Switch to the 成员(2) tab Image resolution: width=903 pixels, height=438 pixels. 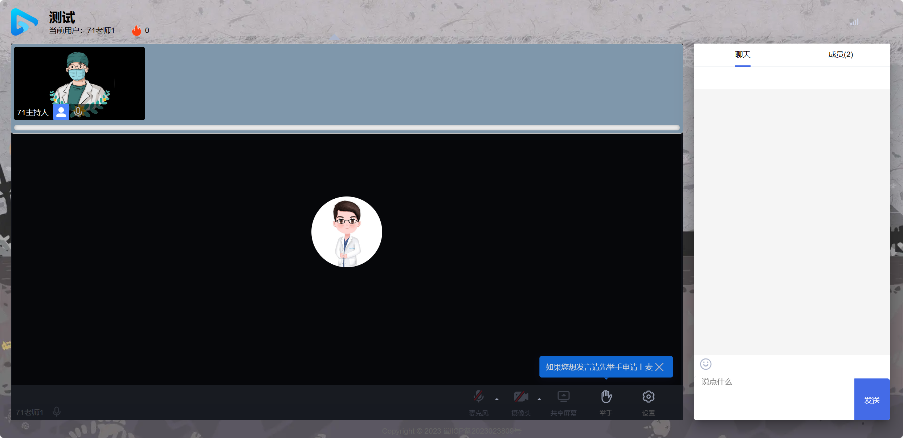click(x=841, y=54)
